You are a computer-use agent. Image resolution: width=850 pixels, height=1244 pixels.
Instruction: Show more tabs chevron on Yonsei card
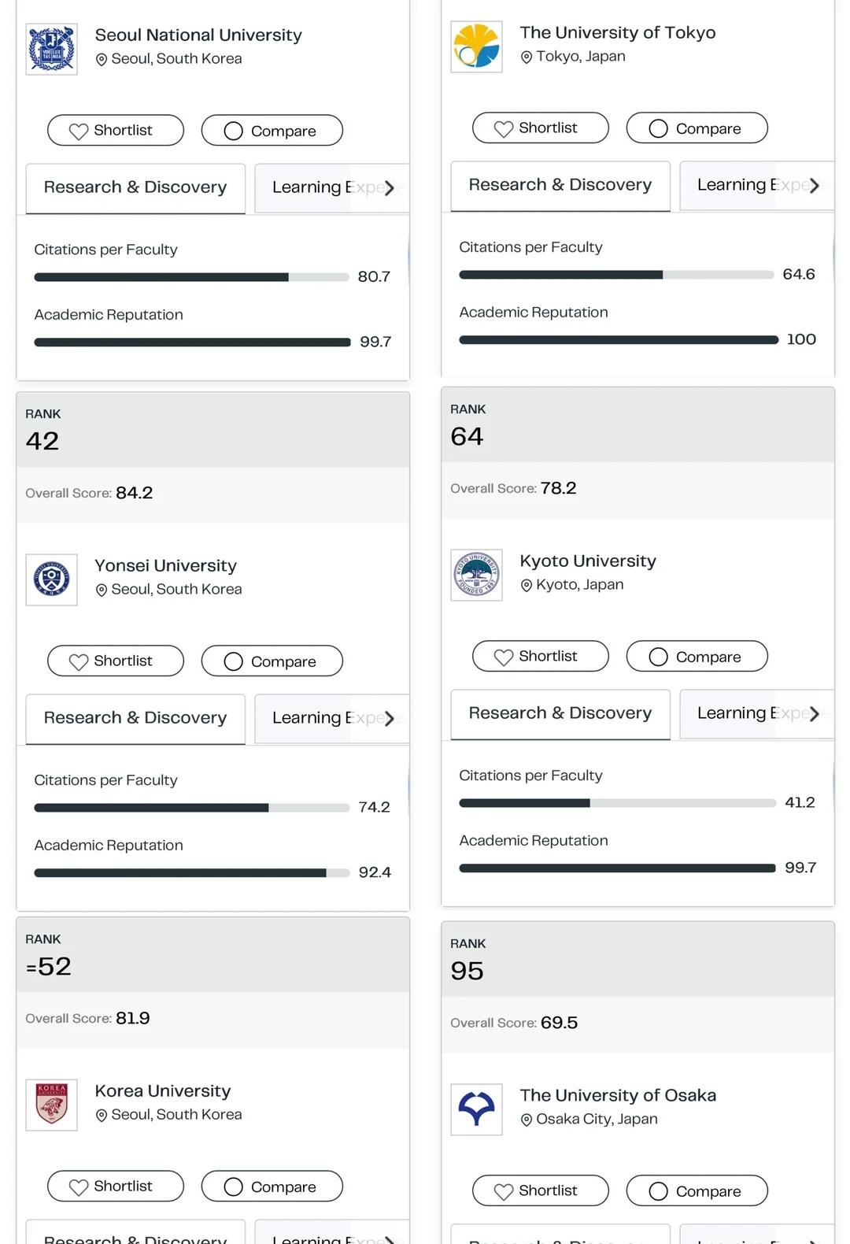click(389, 718)
